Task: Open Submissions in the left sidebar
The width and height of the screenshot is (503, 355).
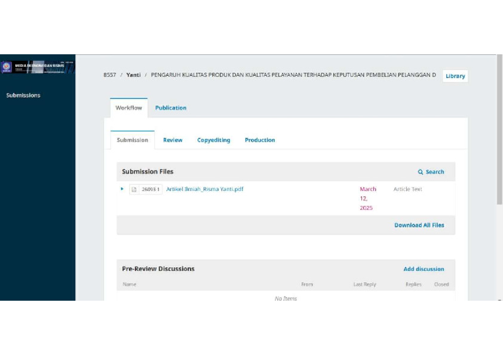Action: tap(23, 95)
